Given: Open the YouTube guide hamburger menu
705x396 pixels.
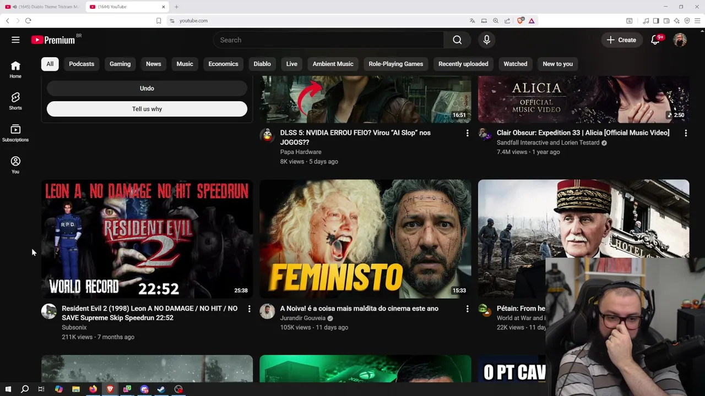Looking at the screenshot, I should (15, 40).
